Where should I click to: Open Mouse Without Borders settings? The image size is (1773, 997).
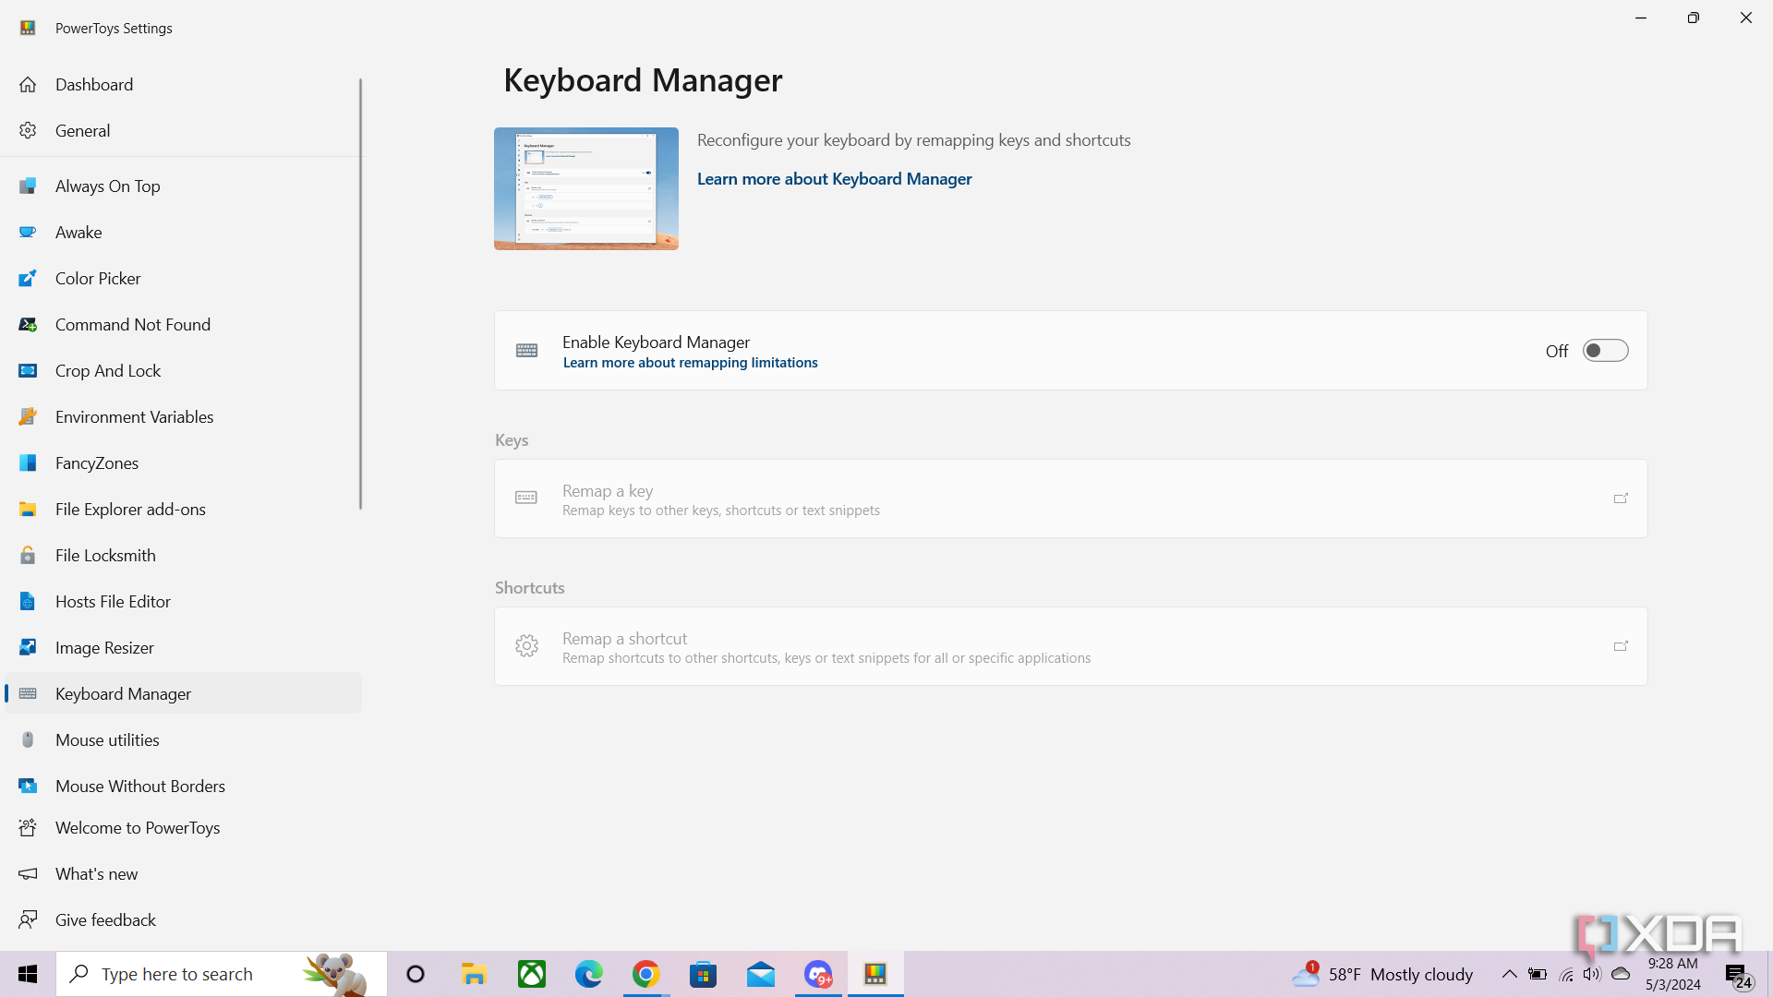pos(183,786)
